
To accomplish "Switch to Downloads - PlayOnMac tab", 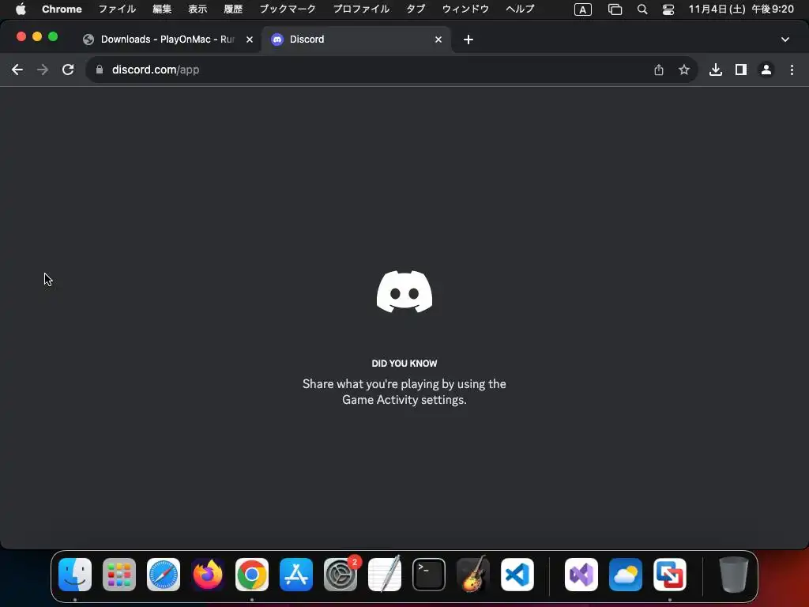I will pyautogui.click(x=167, y=40).
